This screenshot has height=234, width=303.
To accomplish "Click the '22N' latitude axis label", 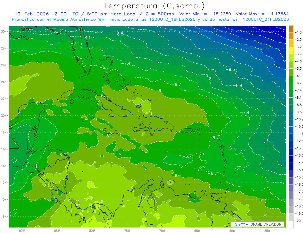I will tap(4, 99).
